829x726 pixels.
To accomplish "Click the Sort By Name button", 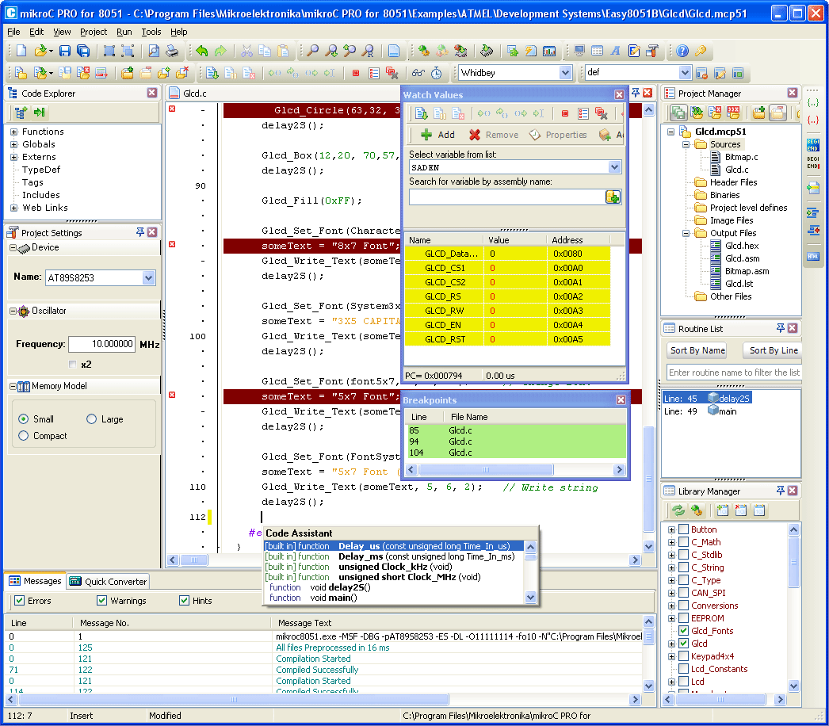I will (x=697, y=350).
